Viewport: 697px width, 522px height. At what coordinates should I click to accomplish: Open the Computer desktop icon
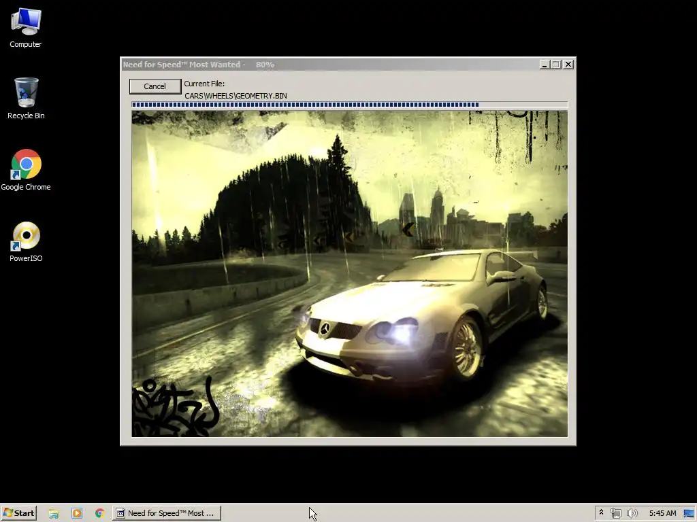pyautogui.click(x=26, y=27)
